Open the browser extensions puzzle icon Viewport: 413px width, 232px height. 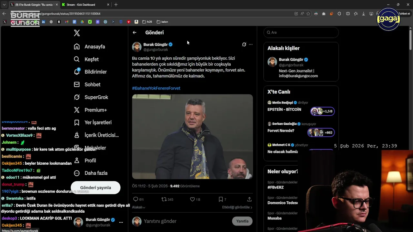coord(339,14)
